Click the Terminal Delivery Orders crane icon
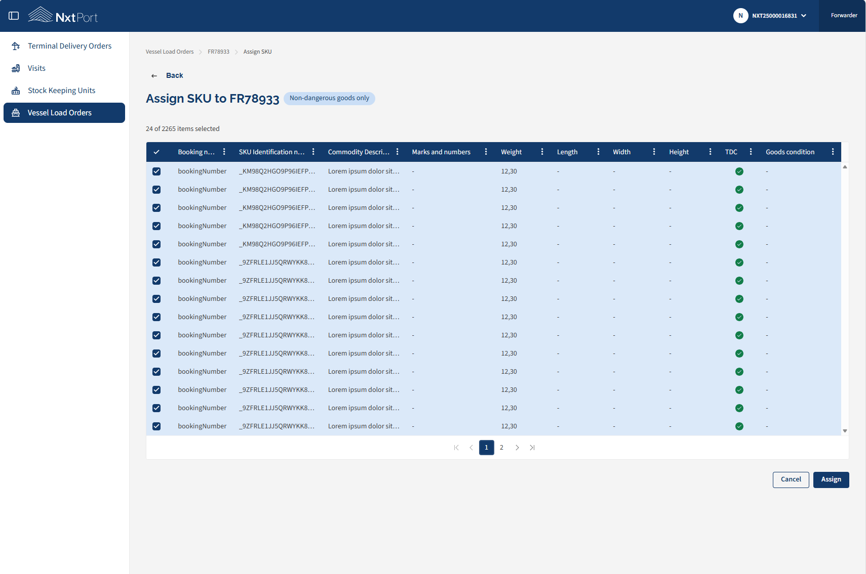866x574 pixels. 16,46
